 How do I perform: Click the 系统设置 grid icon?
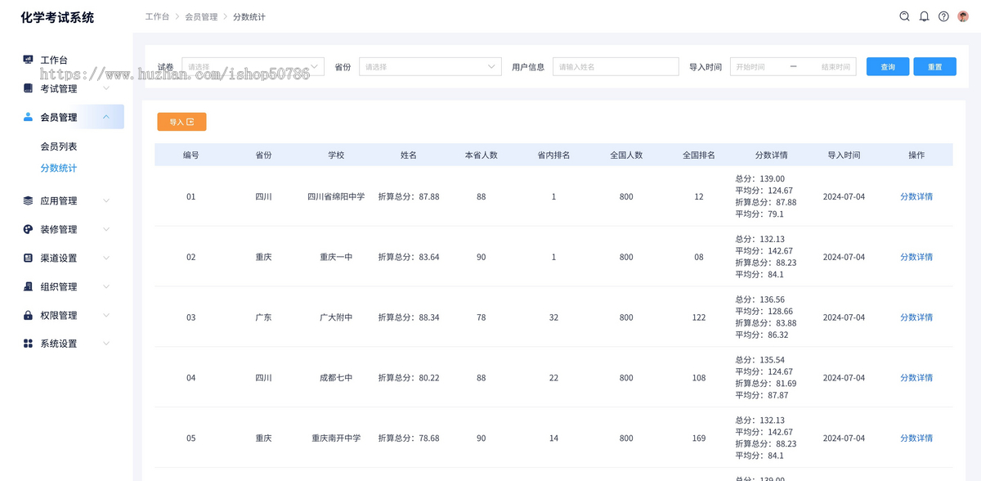(x=28, y=344)
